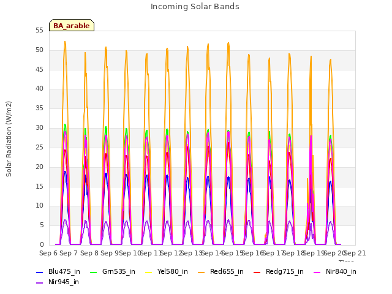
Task: Click the Sep 21 x-axis tick label
Action: click(x=355, y=253)
